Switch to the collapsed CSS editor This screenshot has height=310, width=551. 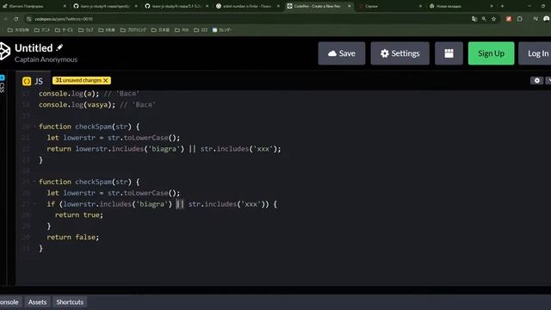[x=2, y=84]
